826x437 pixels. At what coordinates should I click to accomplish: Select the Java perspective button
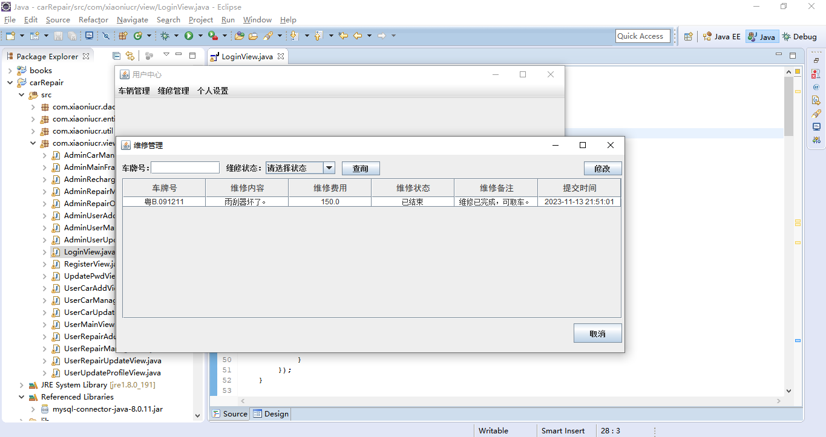761,36
